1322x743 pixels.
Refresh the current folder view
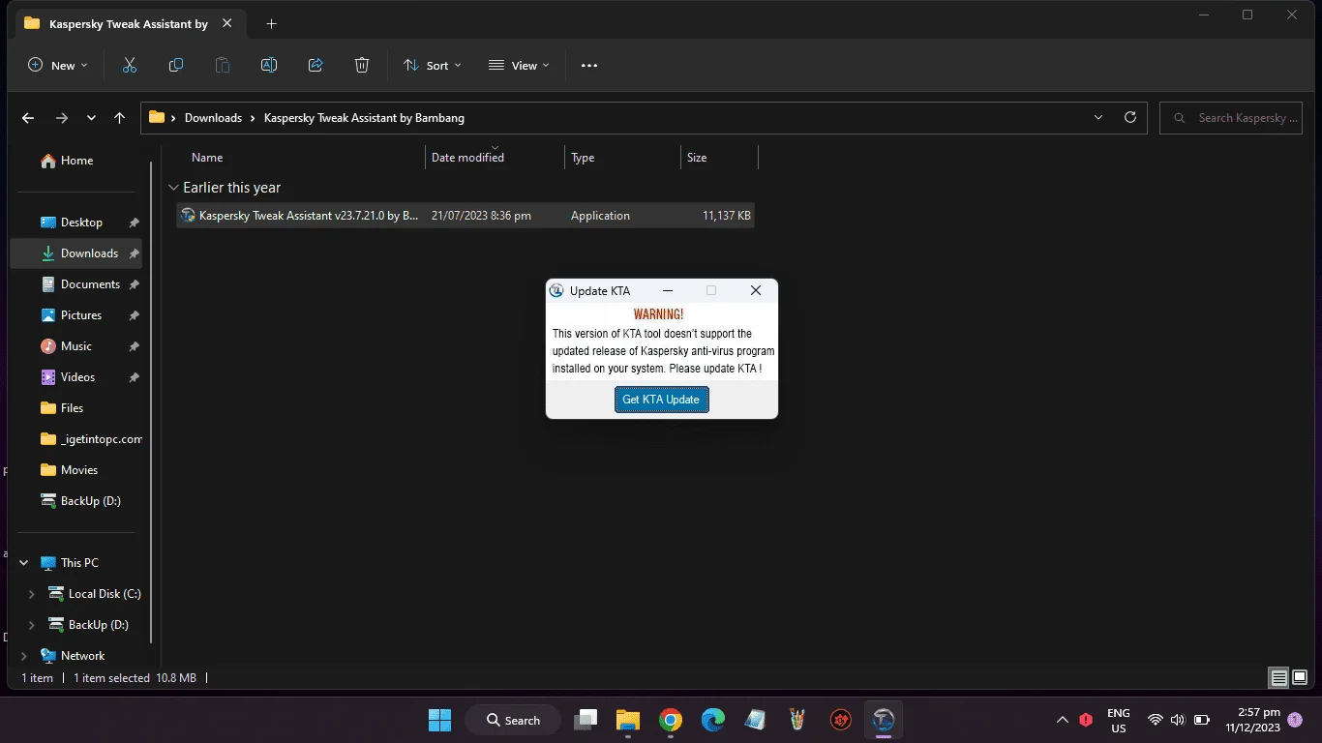1129,117
